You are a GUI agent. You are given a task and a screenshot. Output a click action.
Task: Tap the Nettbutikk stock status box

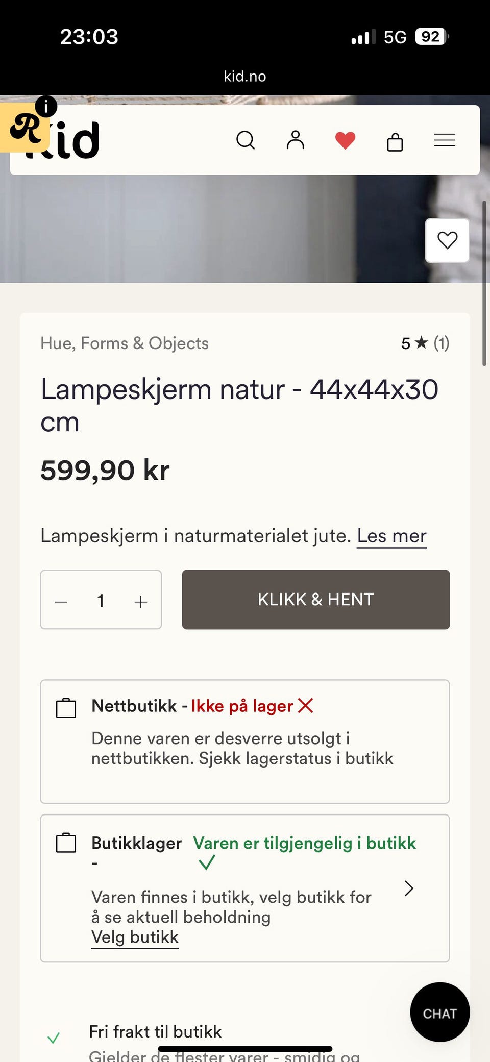(x=245, y=742)
